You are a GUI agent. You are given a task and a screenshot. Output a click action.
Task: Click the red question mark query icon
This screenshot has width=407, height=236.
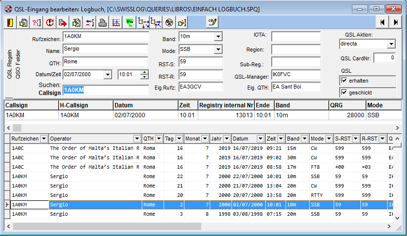coord(37,22)
